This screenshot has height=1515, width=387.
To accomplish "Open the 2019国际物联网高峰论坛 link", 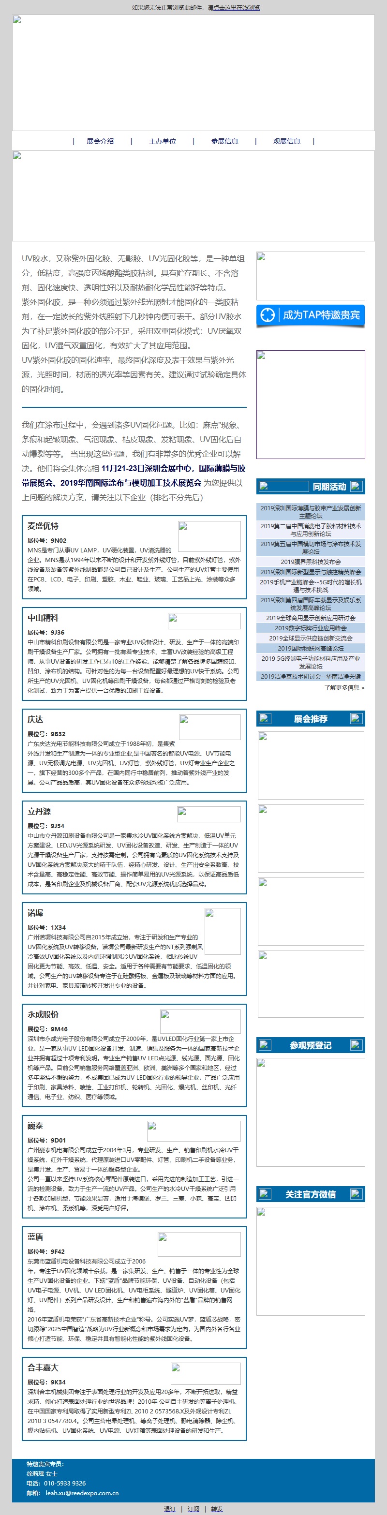I will (x=311, y=648).
